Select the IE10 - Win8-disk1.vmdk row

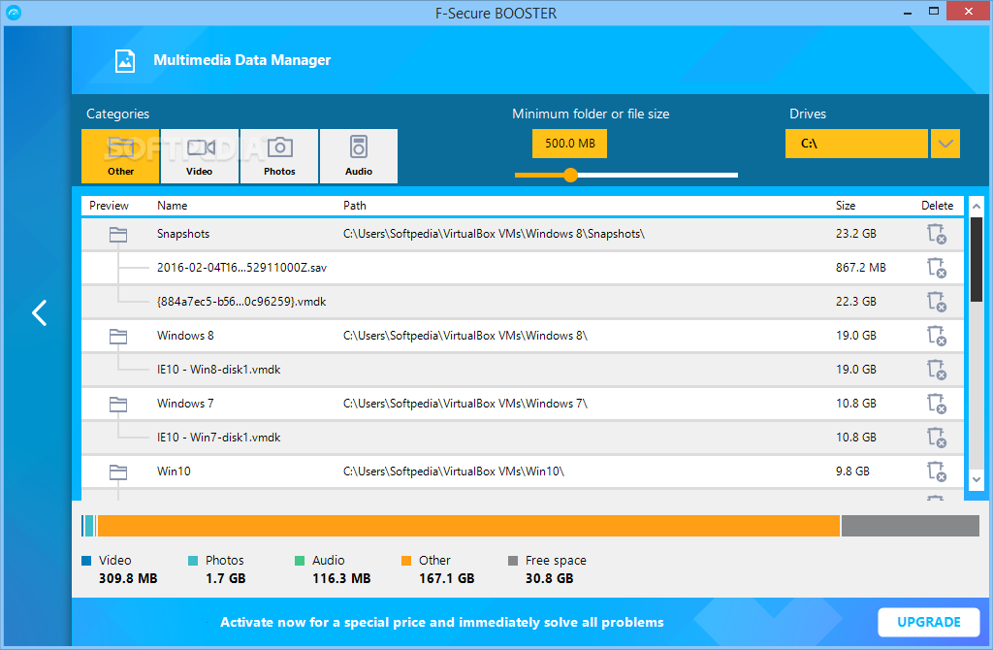click(523, 370)
